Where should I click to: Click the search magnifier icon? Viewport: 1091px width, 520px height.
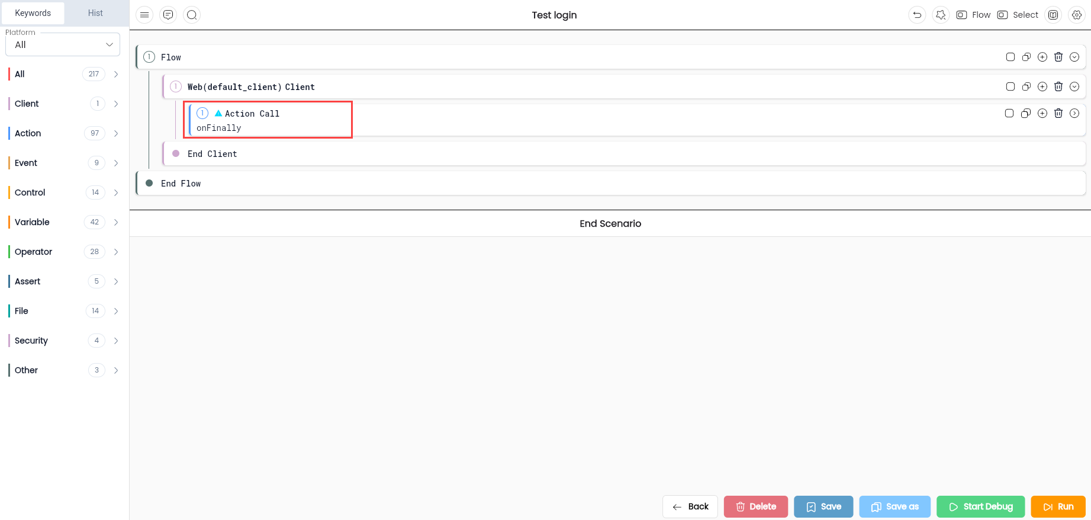click(192, 15)
